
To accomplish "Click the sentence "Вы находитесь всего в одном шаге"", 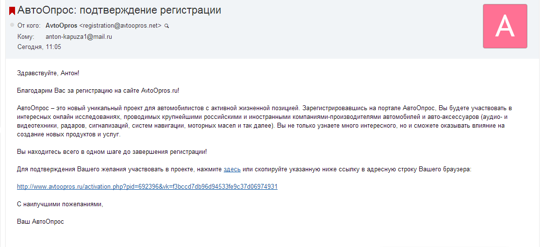I will point(112,151).
